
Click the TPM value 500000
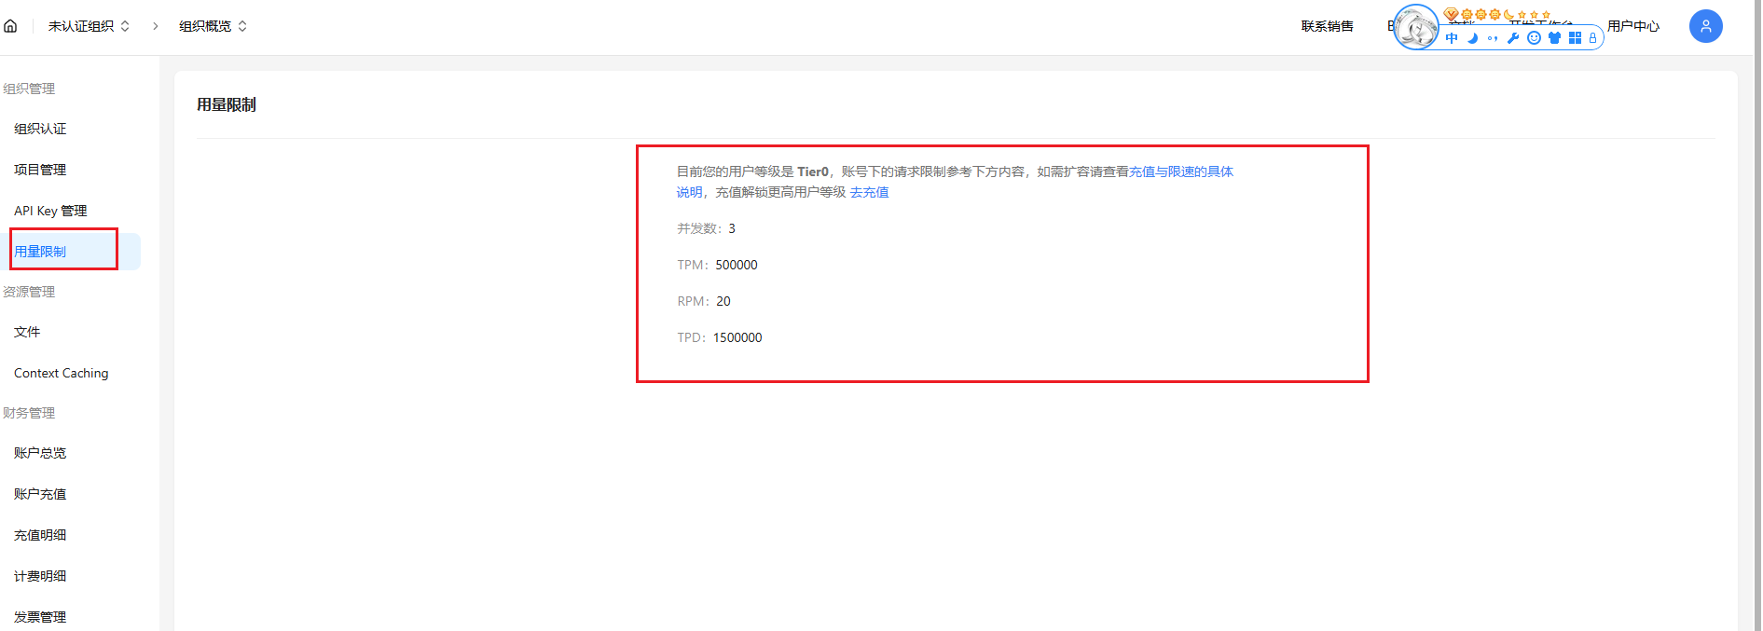(737, 265)
